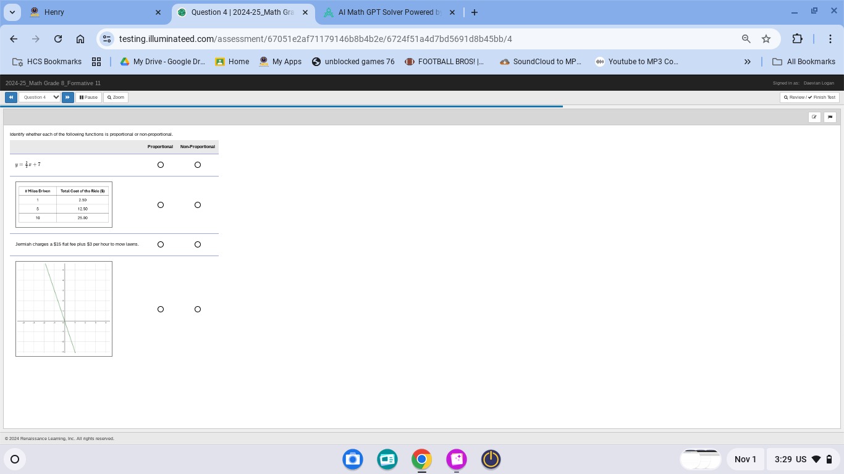Open Google Chrome from the shelf
844x474 pixels.
[422, 459]
